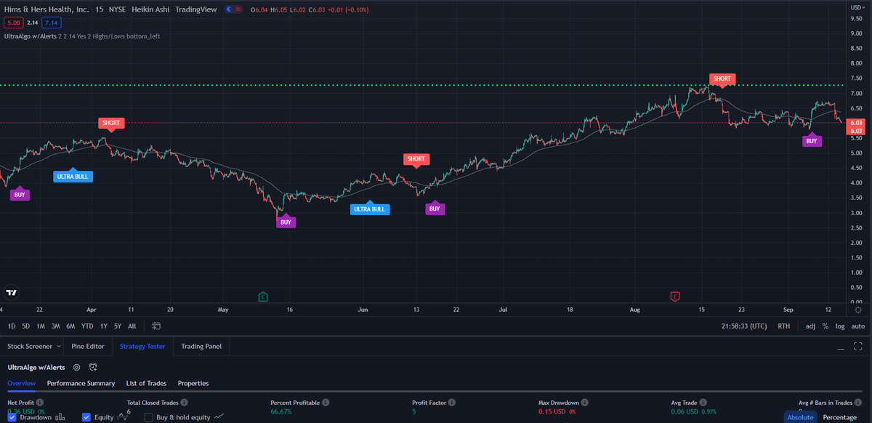Set range to All

pyautogui.click(x=132, y=326)
